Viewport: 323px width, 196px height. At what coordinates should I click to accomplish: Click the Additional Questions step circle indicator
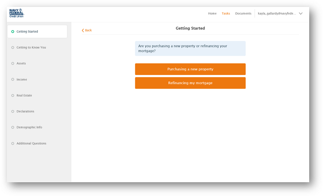(13, 143)
